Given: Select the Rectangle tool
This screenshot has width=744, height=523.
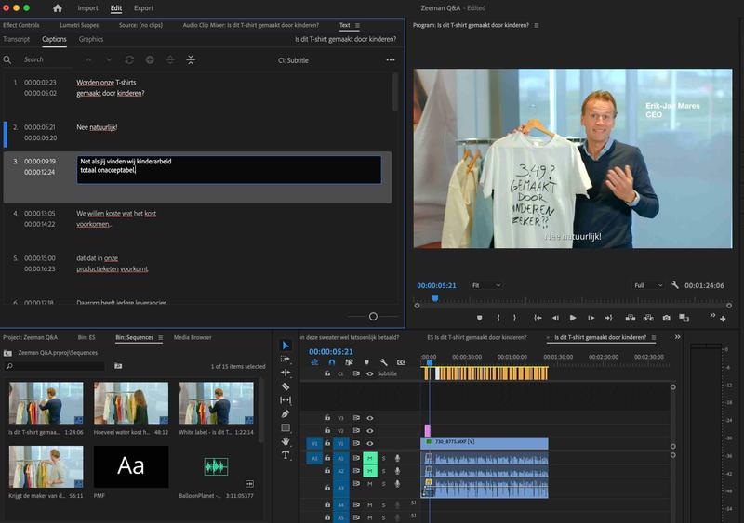Looking at the screenshot, I should pos(286,427).
